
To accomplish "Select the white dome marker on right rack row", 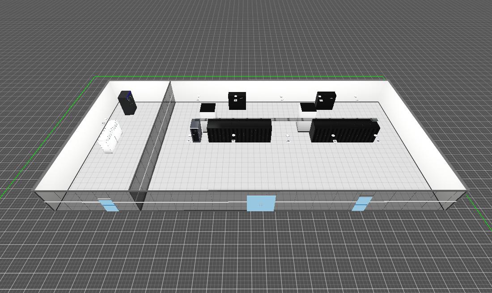I will (x=333, y=135).
